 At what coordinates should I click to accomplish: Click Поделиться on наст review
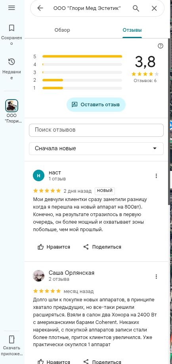point(102,247)
